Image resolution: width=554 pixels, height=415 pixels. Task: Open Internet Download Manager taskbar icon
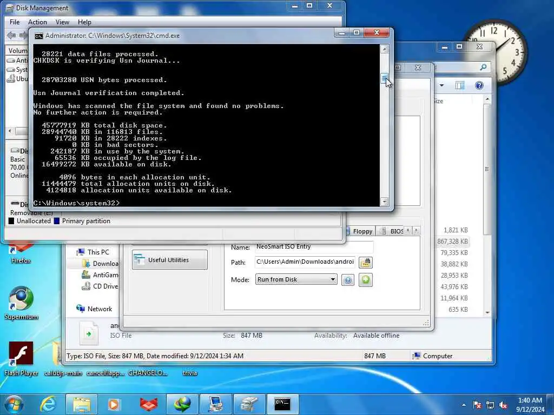(182, 404)
